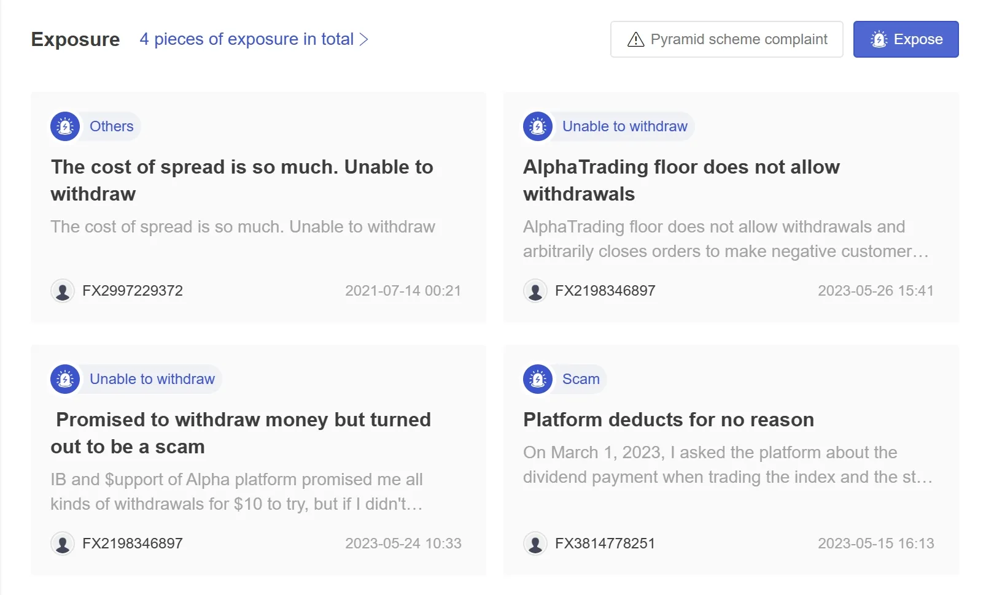Open 'Platform deducts for no reason' title
This screenshot has height=595, width=986.
tap(669, 420)
